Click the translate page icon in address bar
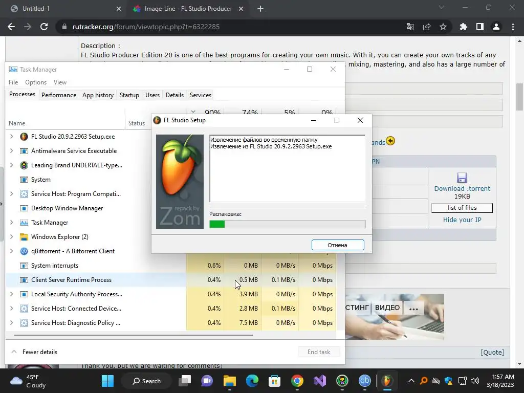This screenshot has height=393, width=524. click(410, 27)
